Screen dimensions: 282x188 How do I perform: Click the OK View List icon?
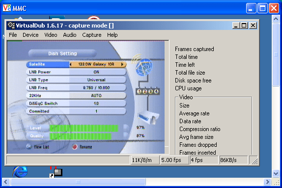29,146
